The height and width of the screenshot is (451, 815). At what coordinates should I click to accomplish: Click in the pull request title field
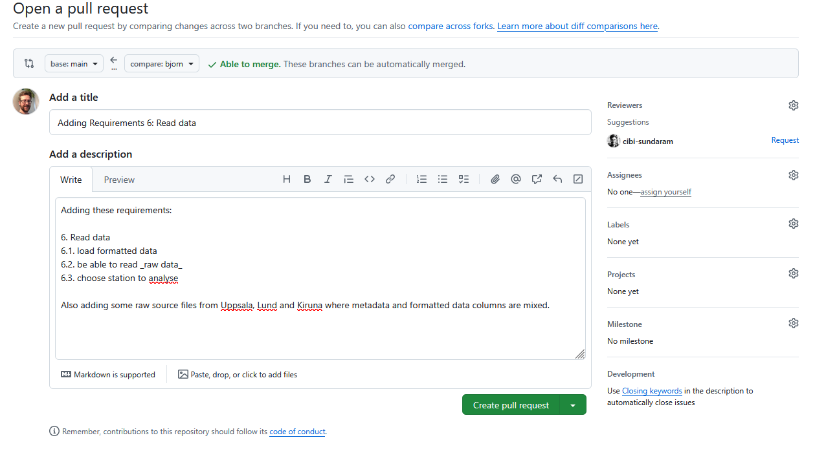tap(320, 123)
